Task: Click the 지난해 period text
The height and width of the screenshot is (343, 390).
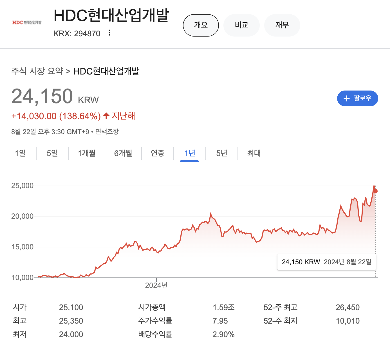Action: coord(124,116)
